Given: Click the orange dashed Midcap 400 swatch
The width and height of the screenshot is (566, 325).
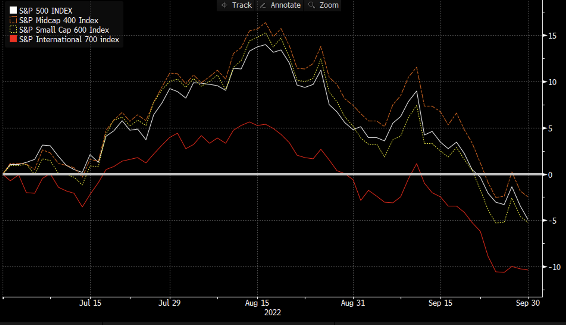Looking at the screenshot, I should tap(13, 20).
